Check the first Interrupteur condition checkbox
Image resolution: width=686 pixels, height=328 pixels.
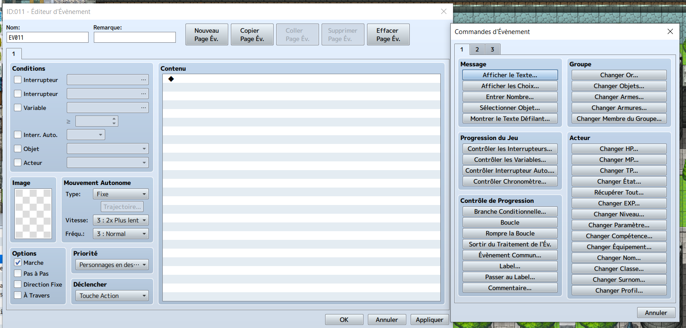tap(18, 80)
